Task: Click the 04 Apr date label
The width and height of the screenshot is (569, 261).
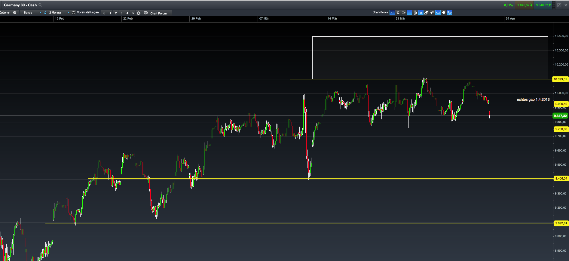Action: click(x=510, y=19)
